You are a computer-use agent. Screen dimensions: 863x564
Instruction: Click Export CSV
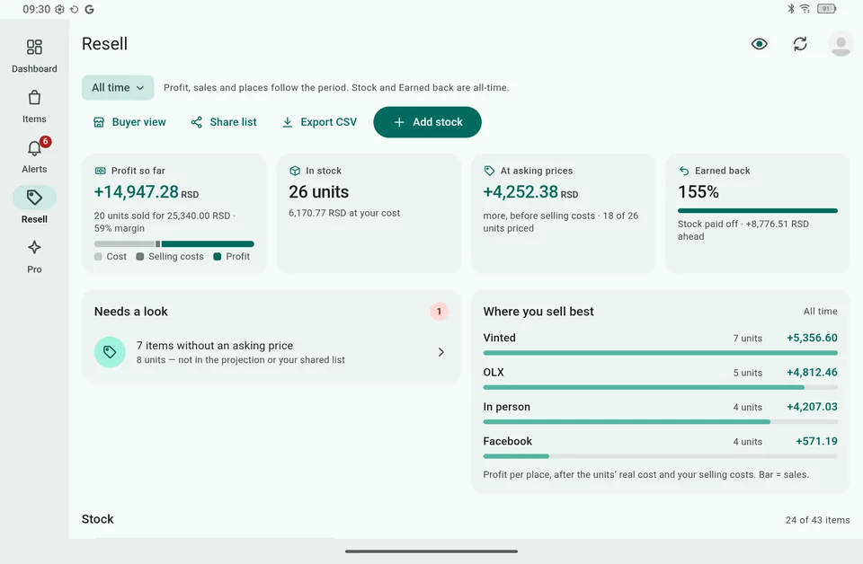(319, 122)
